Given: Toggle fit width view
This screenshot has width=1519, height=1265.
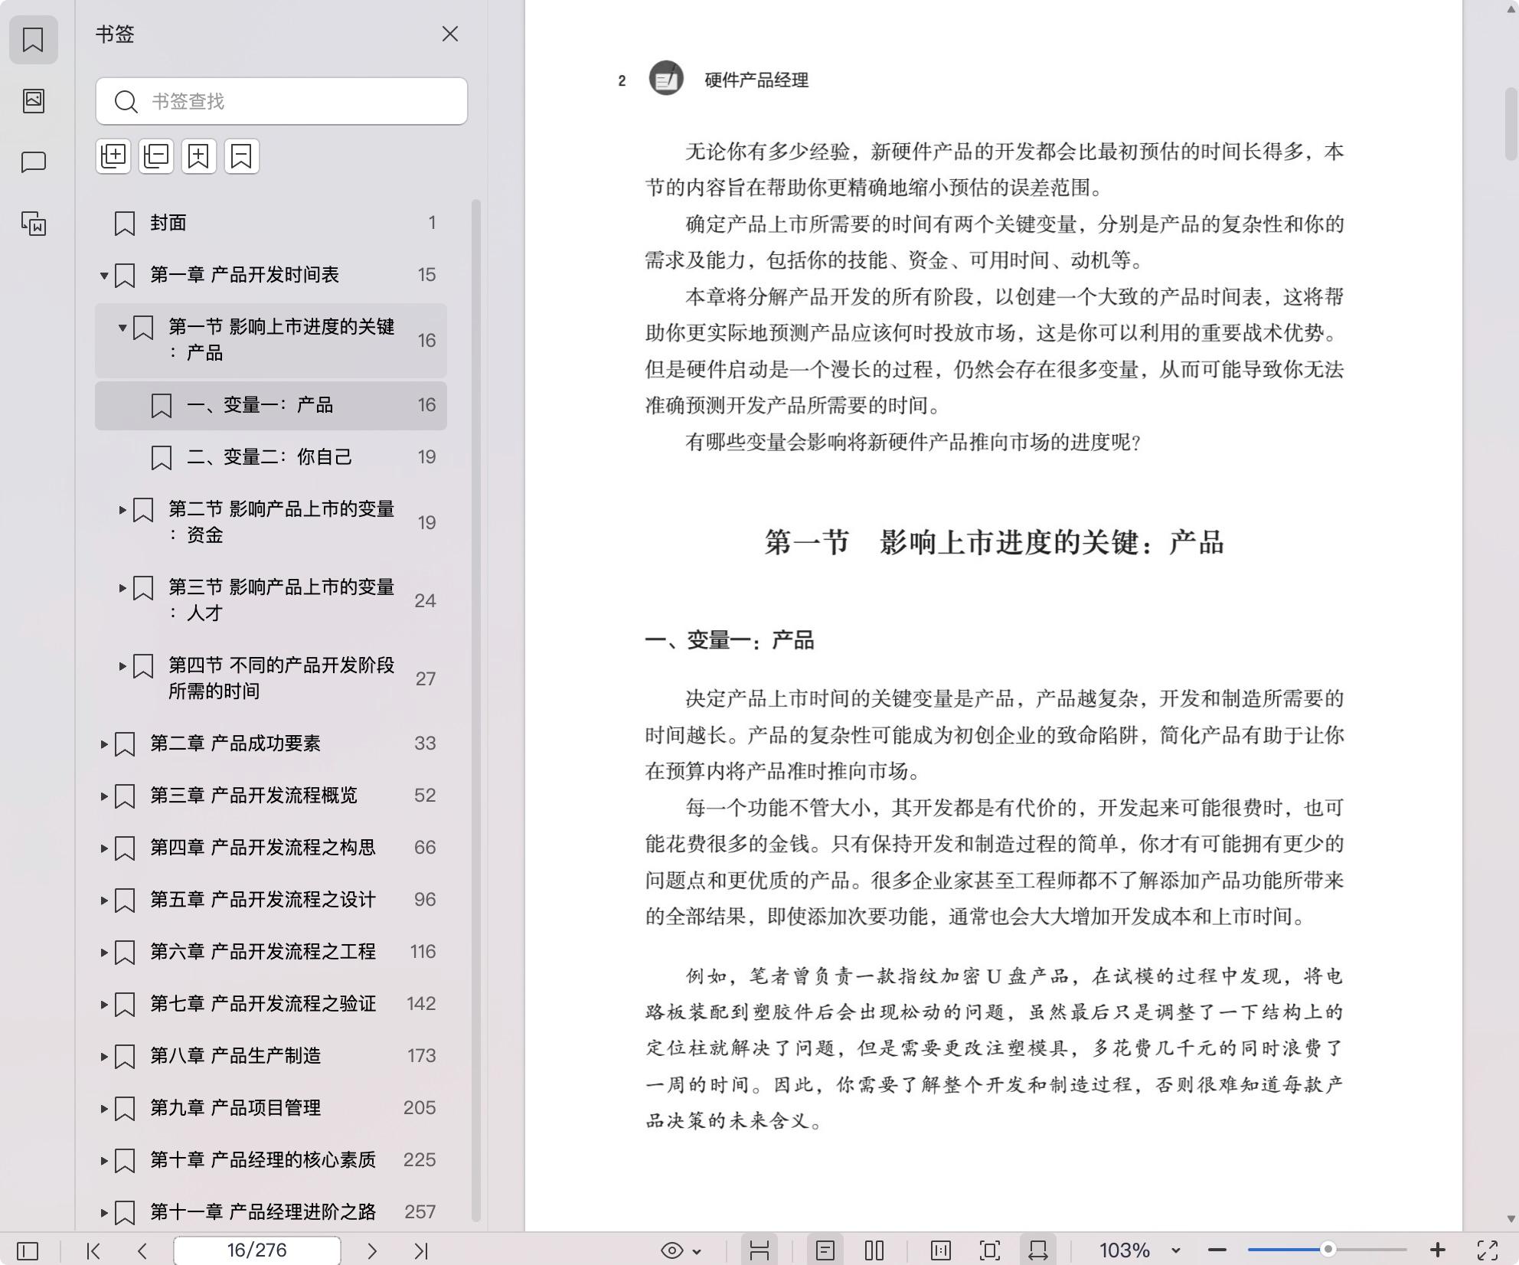Looking at the screenshot, I should (x=1037, y=1251).
